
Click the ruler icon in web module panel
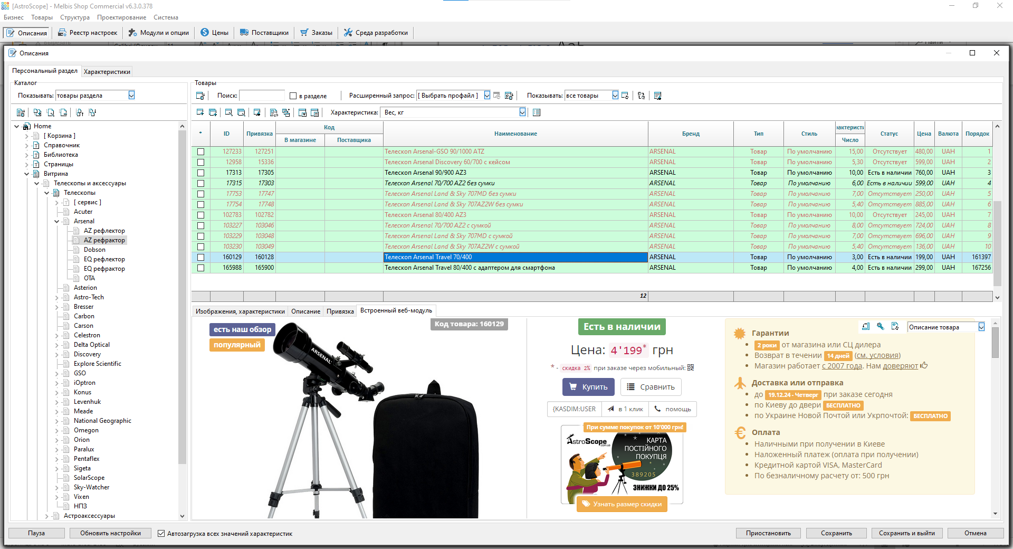tap(866, 326)
